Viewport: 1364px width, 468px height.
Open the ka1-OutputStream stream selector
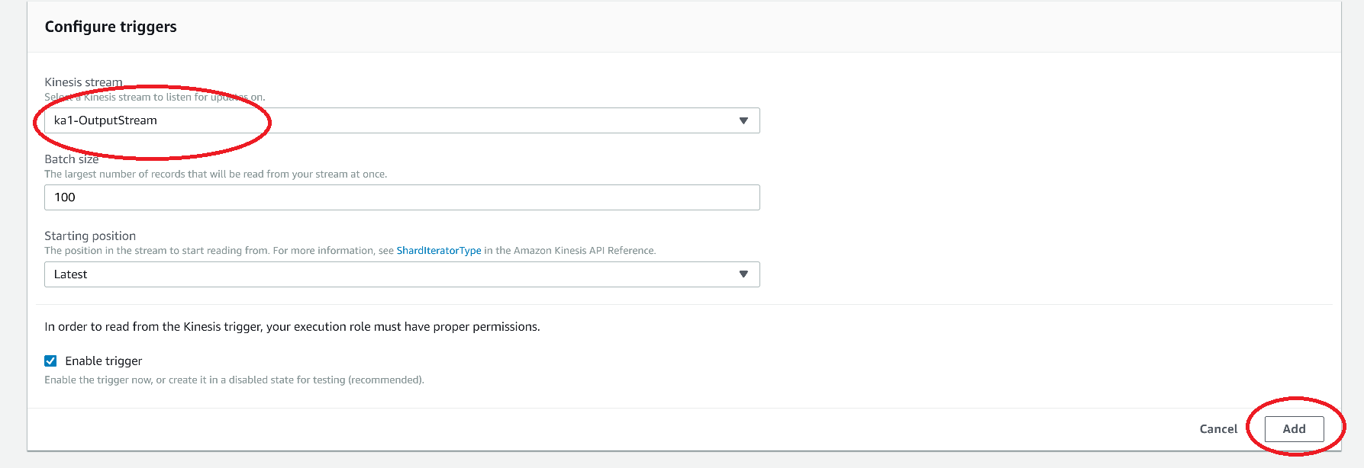402,120
